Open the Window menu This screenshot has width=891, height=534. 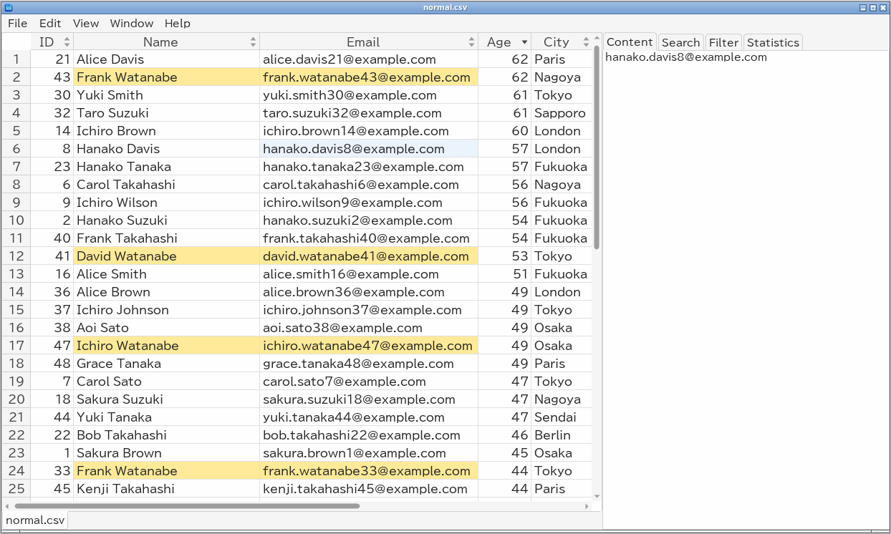coord(132,23)
